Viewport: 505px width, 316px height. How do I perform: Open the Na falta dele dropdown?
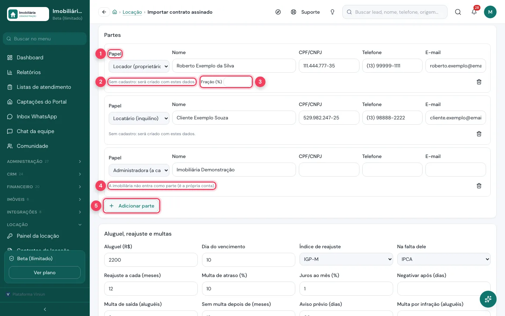coord(444,259)
